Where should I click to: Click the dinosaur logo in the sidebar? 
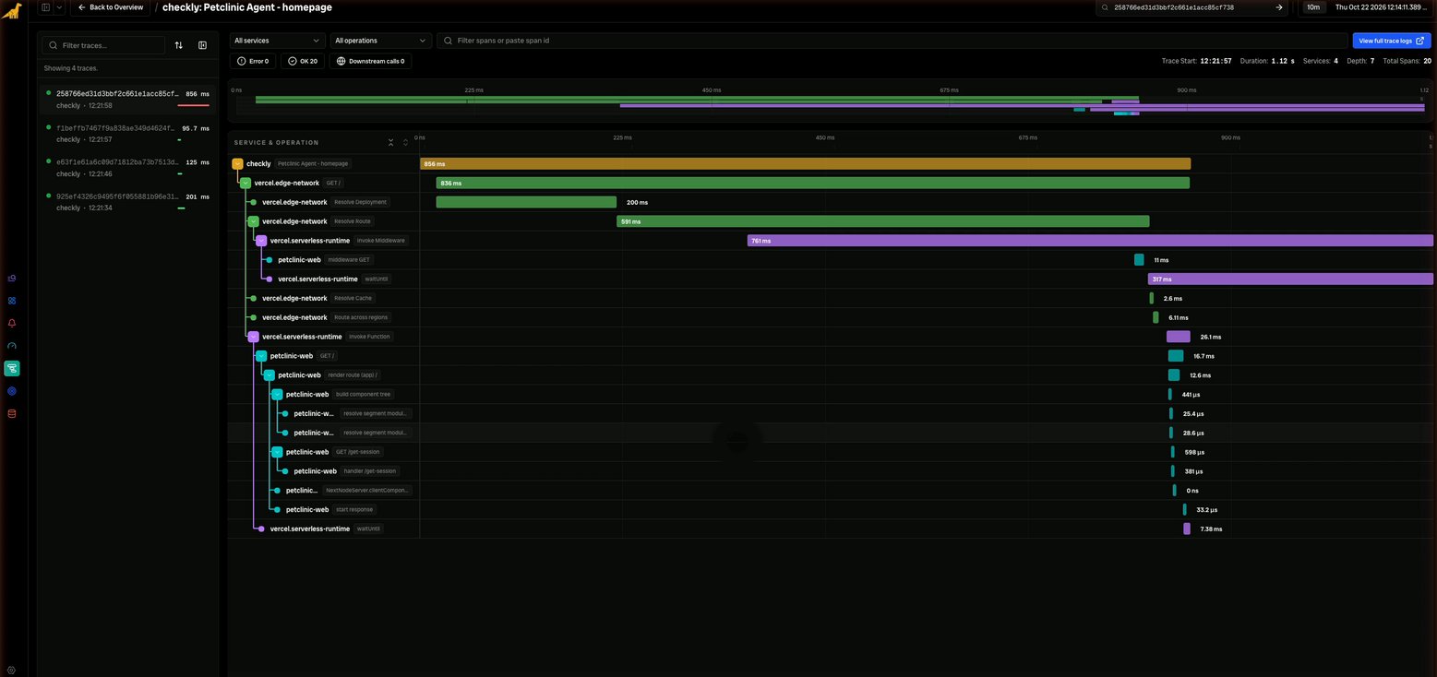coord(12,12)
